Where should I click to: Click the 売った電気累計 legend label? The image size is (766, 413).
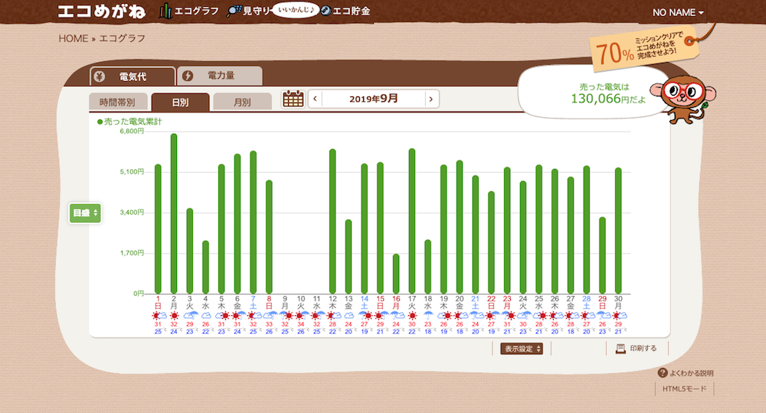(x=129, y=122)
